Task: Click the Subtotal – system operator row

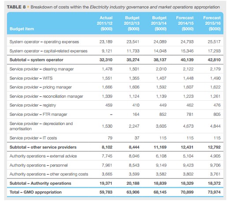Action: pyautogui.click(x=115, y=60)
